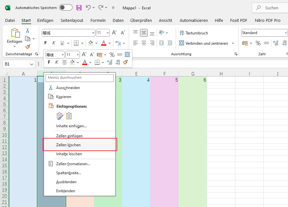Image resolution: width=288 pixels, height=207 pixels.
Task: Click the borders icon in the mini toolbar
Action: pyautogui.click(x=97, y=62)
